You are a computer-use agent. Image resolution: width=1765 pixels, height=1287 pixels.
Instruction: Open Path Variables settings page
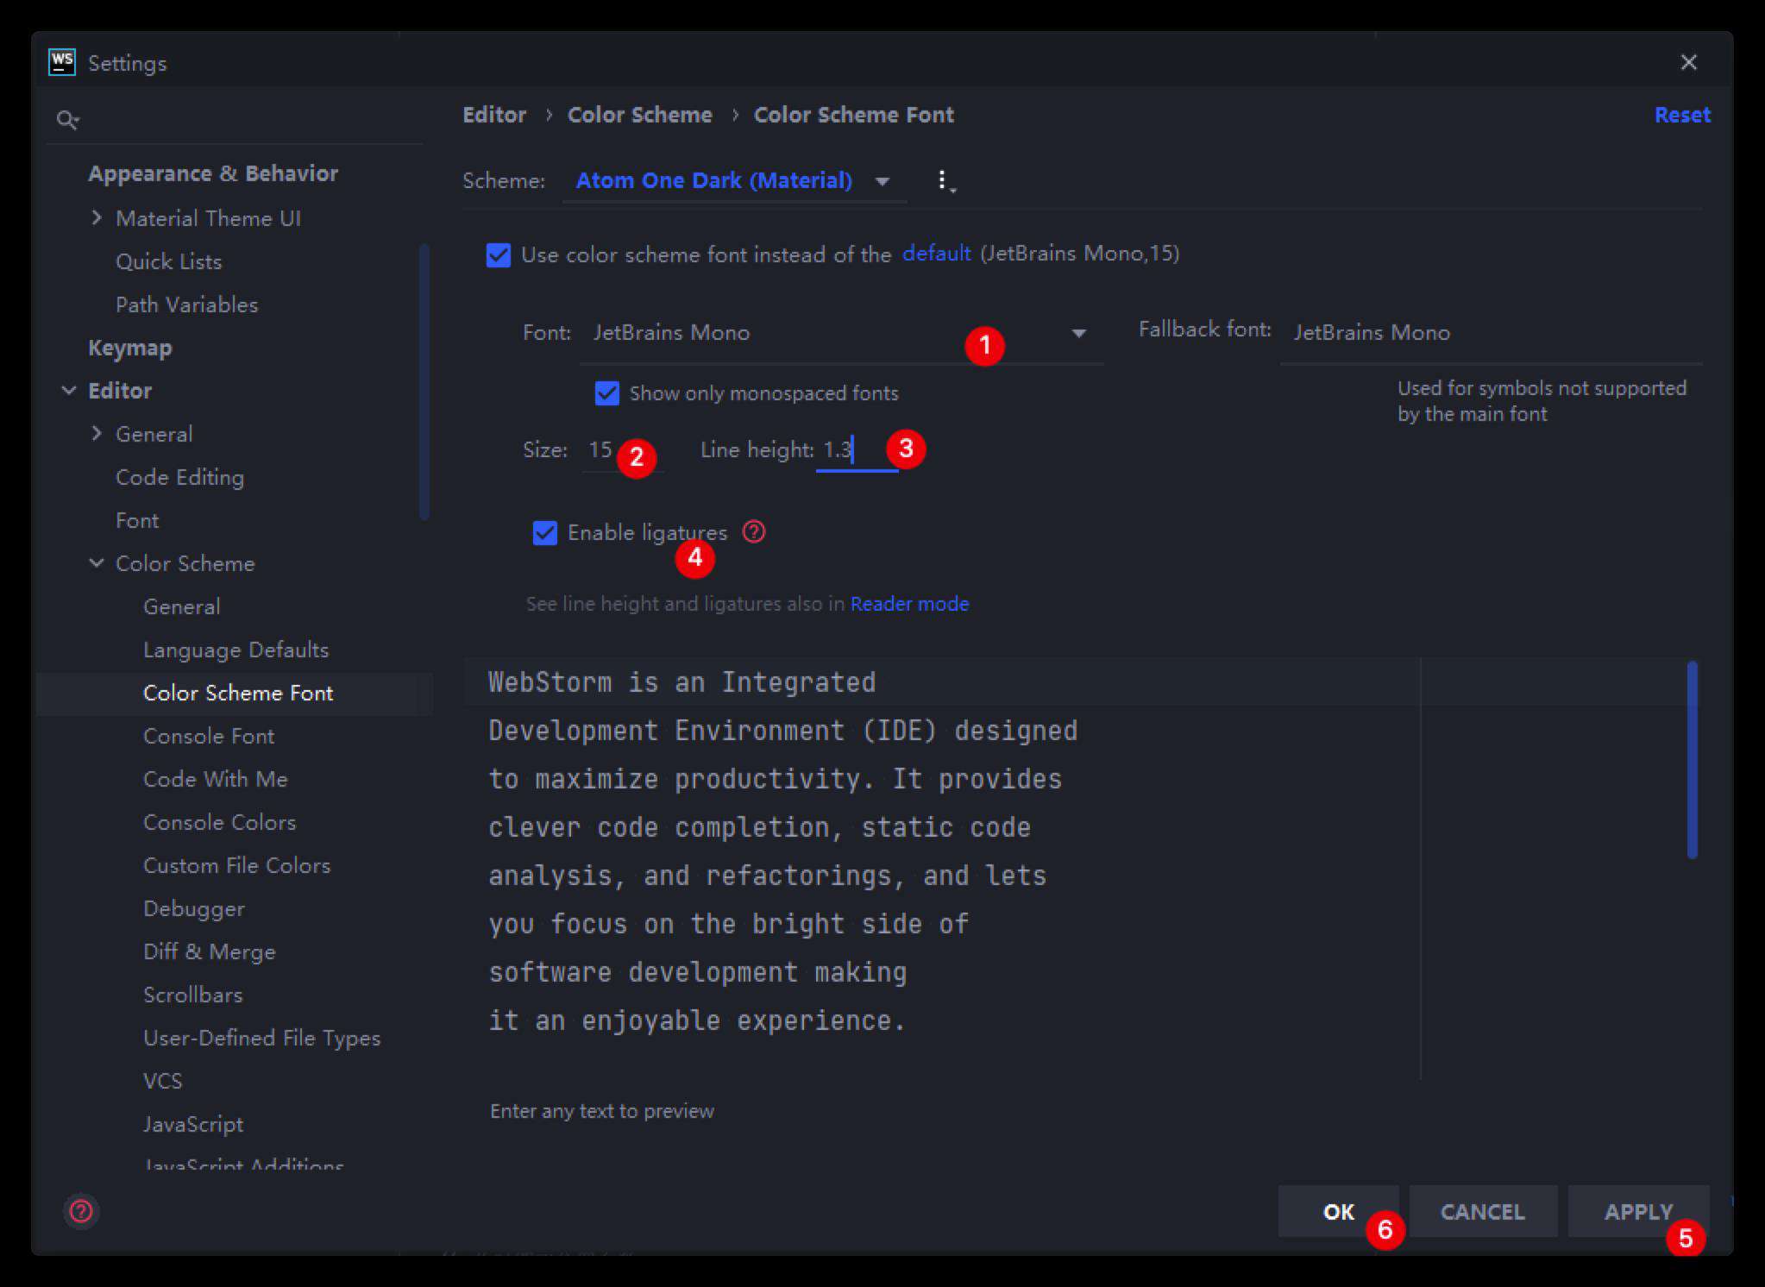pos(186,304)
